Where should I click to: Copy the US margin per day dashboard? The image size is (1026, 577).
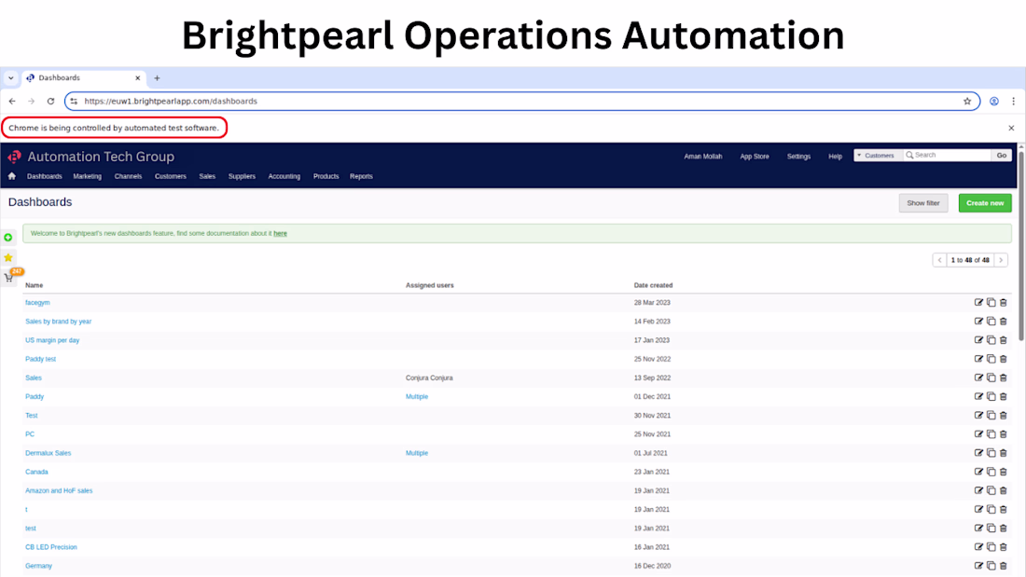tap(991, 340)
